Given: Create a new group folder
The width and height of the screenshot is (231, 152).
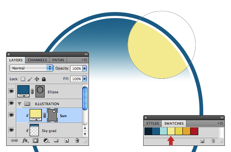Looking at the screenshot, I should [56, 140].
